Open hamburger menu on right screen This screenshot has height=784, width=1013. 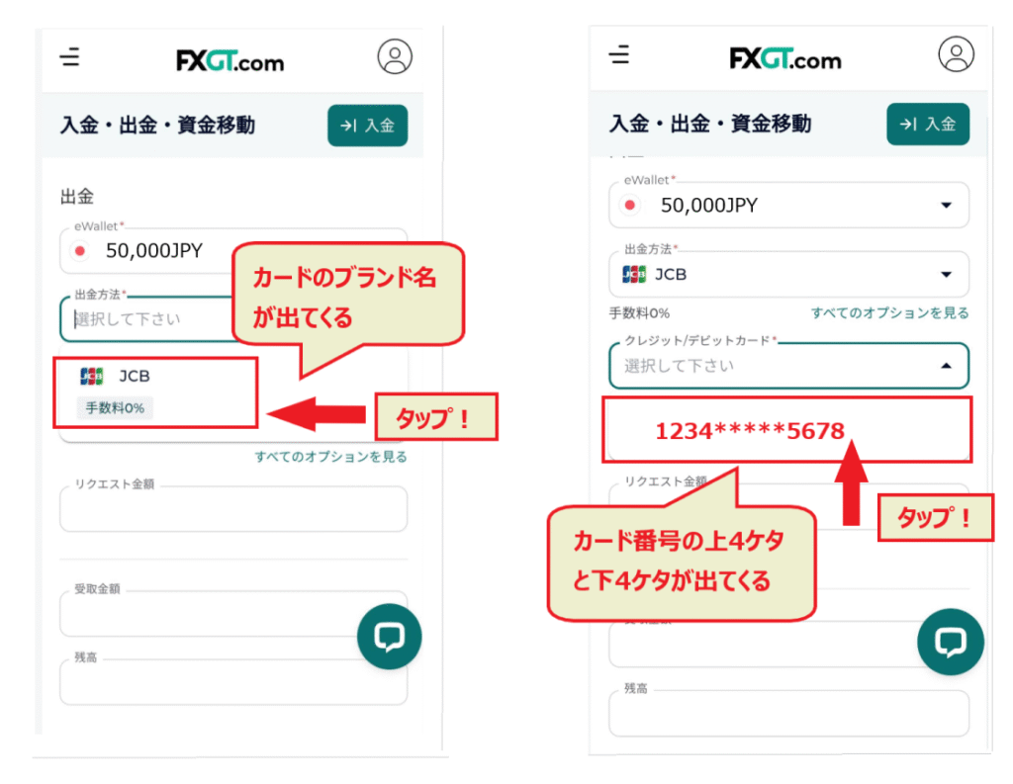[x=619, y=54]
